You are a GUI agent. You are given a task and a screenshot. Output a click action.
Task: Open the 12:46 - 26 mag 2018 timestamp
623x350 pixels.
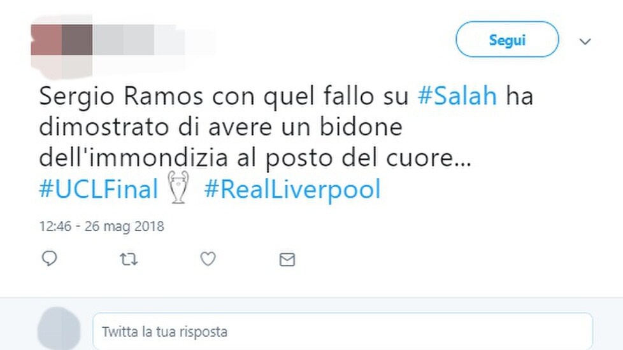[101, 226]
